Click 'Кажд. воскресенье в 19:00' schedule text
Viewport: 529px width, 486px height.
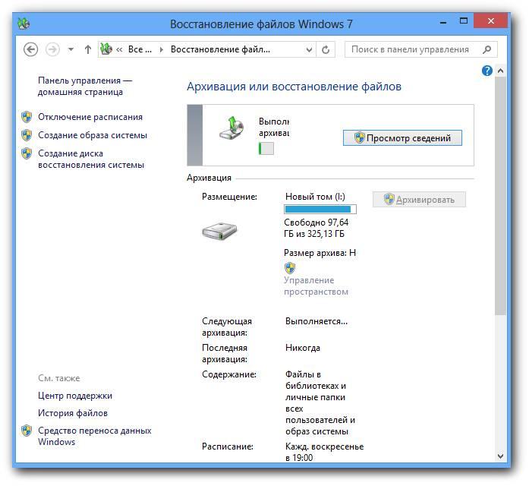pos(325,453)
